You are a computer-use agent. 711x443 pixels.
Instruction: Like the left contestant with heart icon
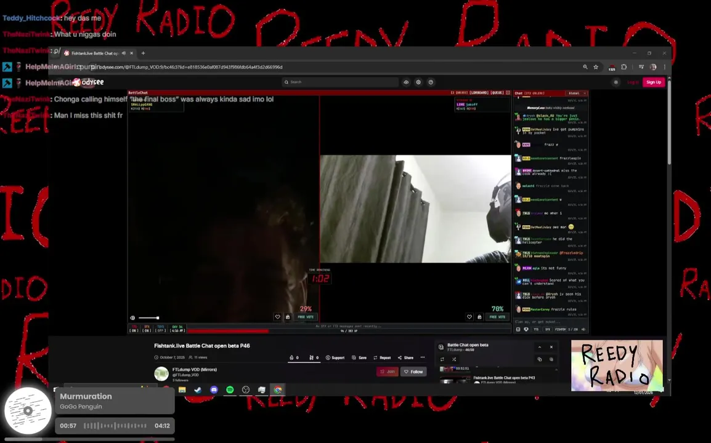(277, 317)
